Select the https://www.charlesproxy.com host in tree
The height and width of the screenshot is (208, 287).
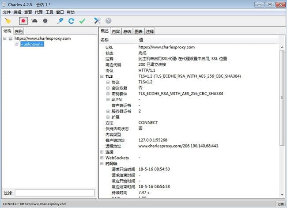[x=43, y=38]
